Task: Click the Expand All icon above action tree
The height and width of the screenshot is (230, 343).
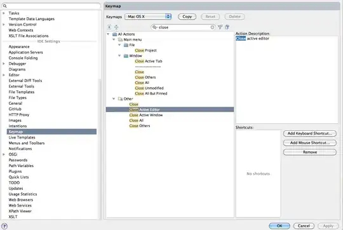Action: click(x=109, y=27)
